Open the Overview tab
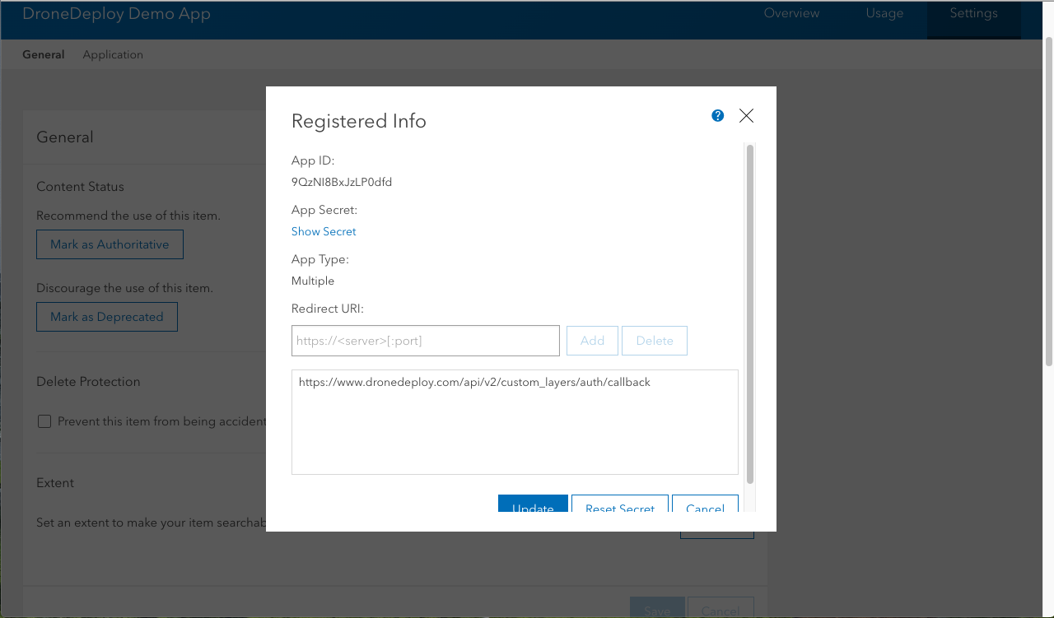 pyautogui.click(x=791, y=13)
